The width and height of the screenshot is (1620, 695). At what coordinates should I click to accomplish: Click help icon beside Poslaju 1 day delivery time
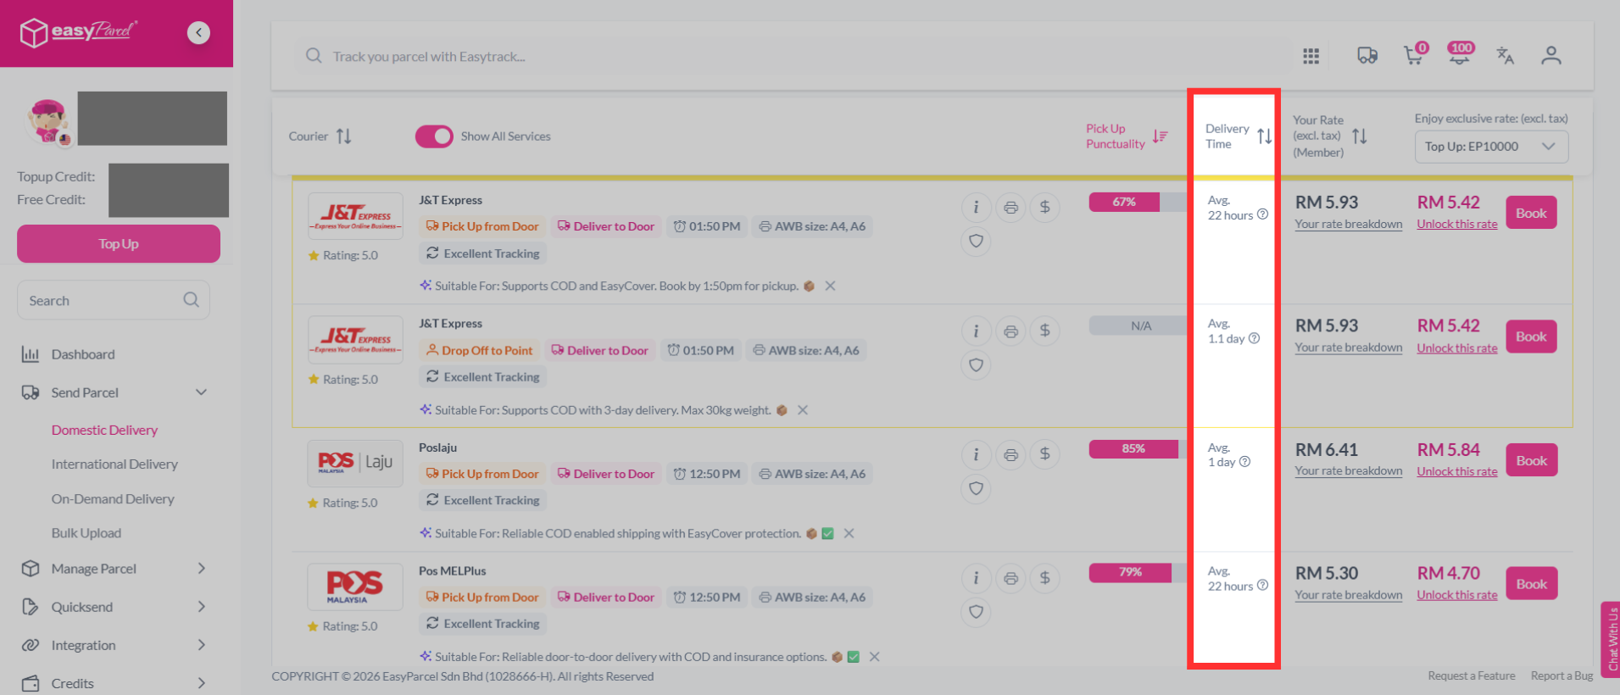click(x=1244, y=462)
